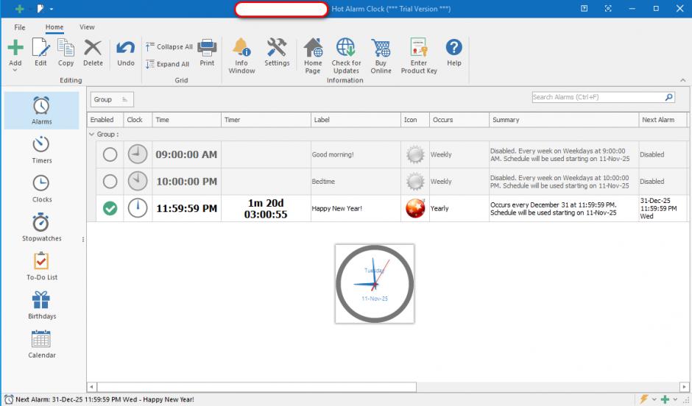
Task: Sort by Label column header
Action: click(356, 120)
